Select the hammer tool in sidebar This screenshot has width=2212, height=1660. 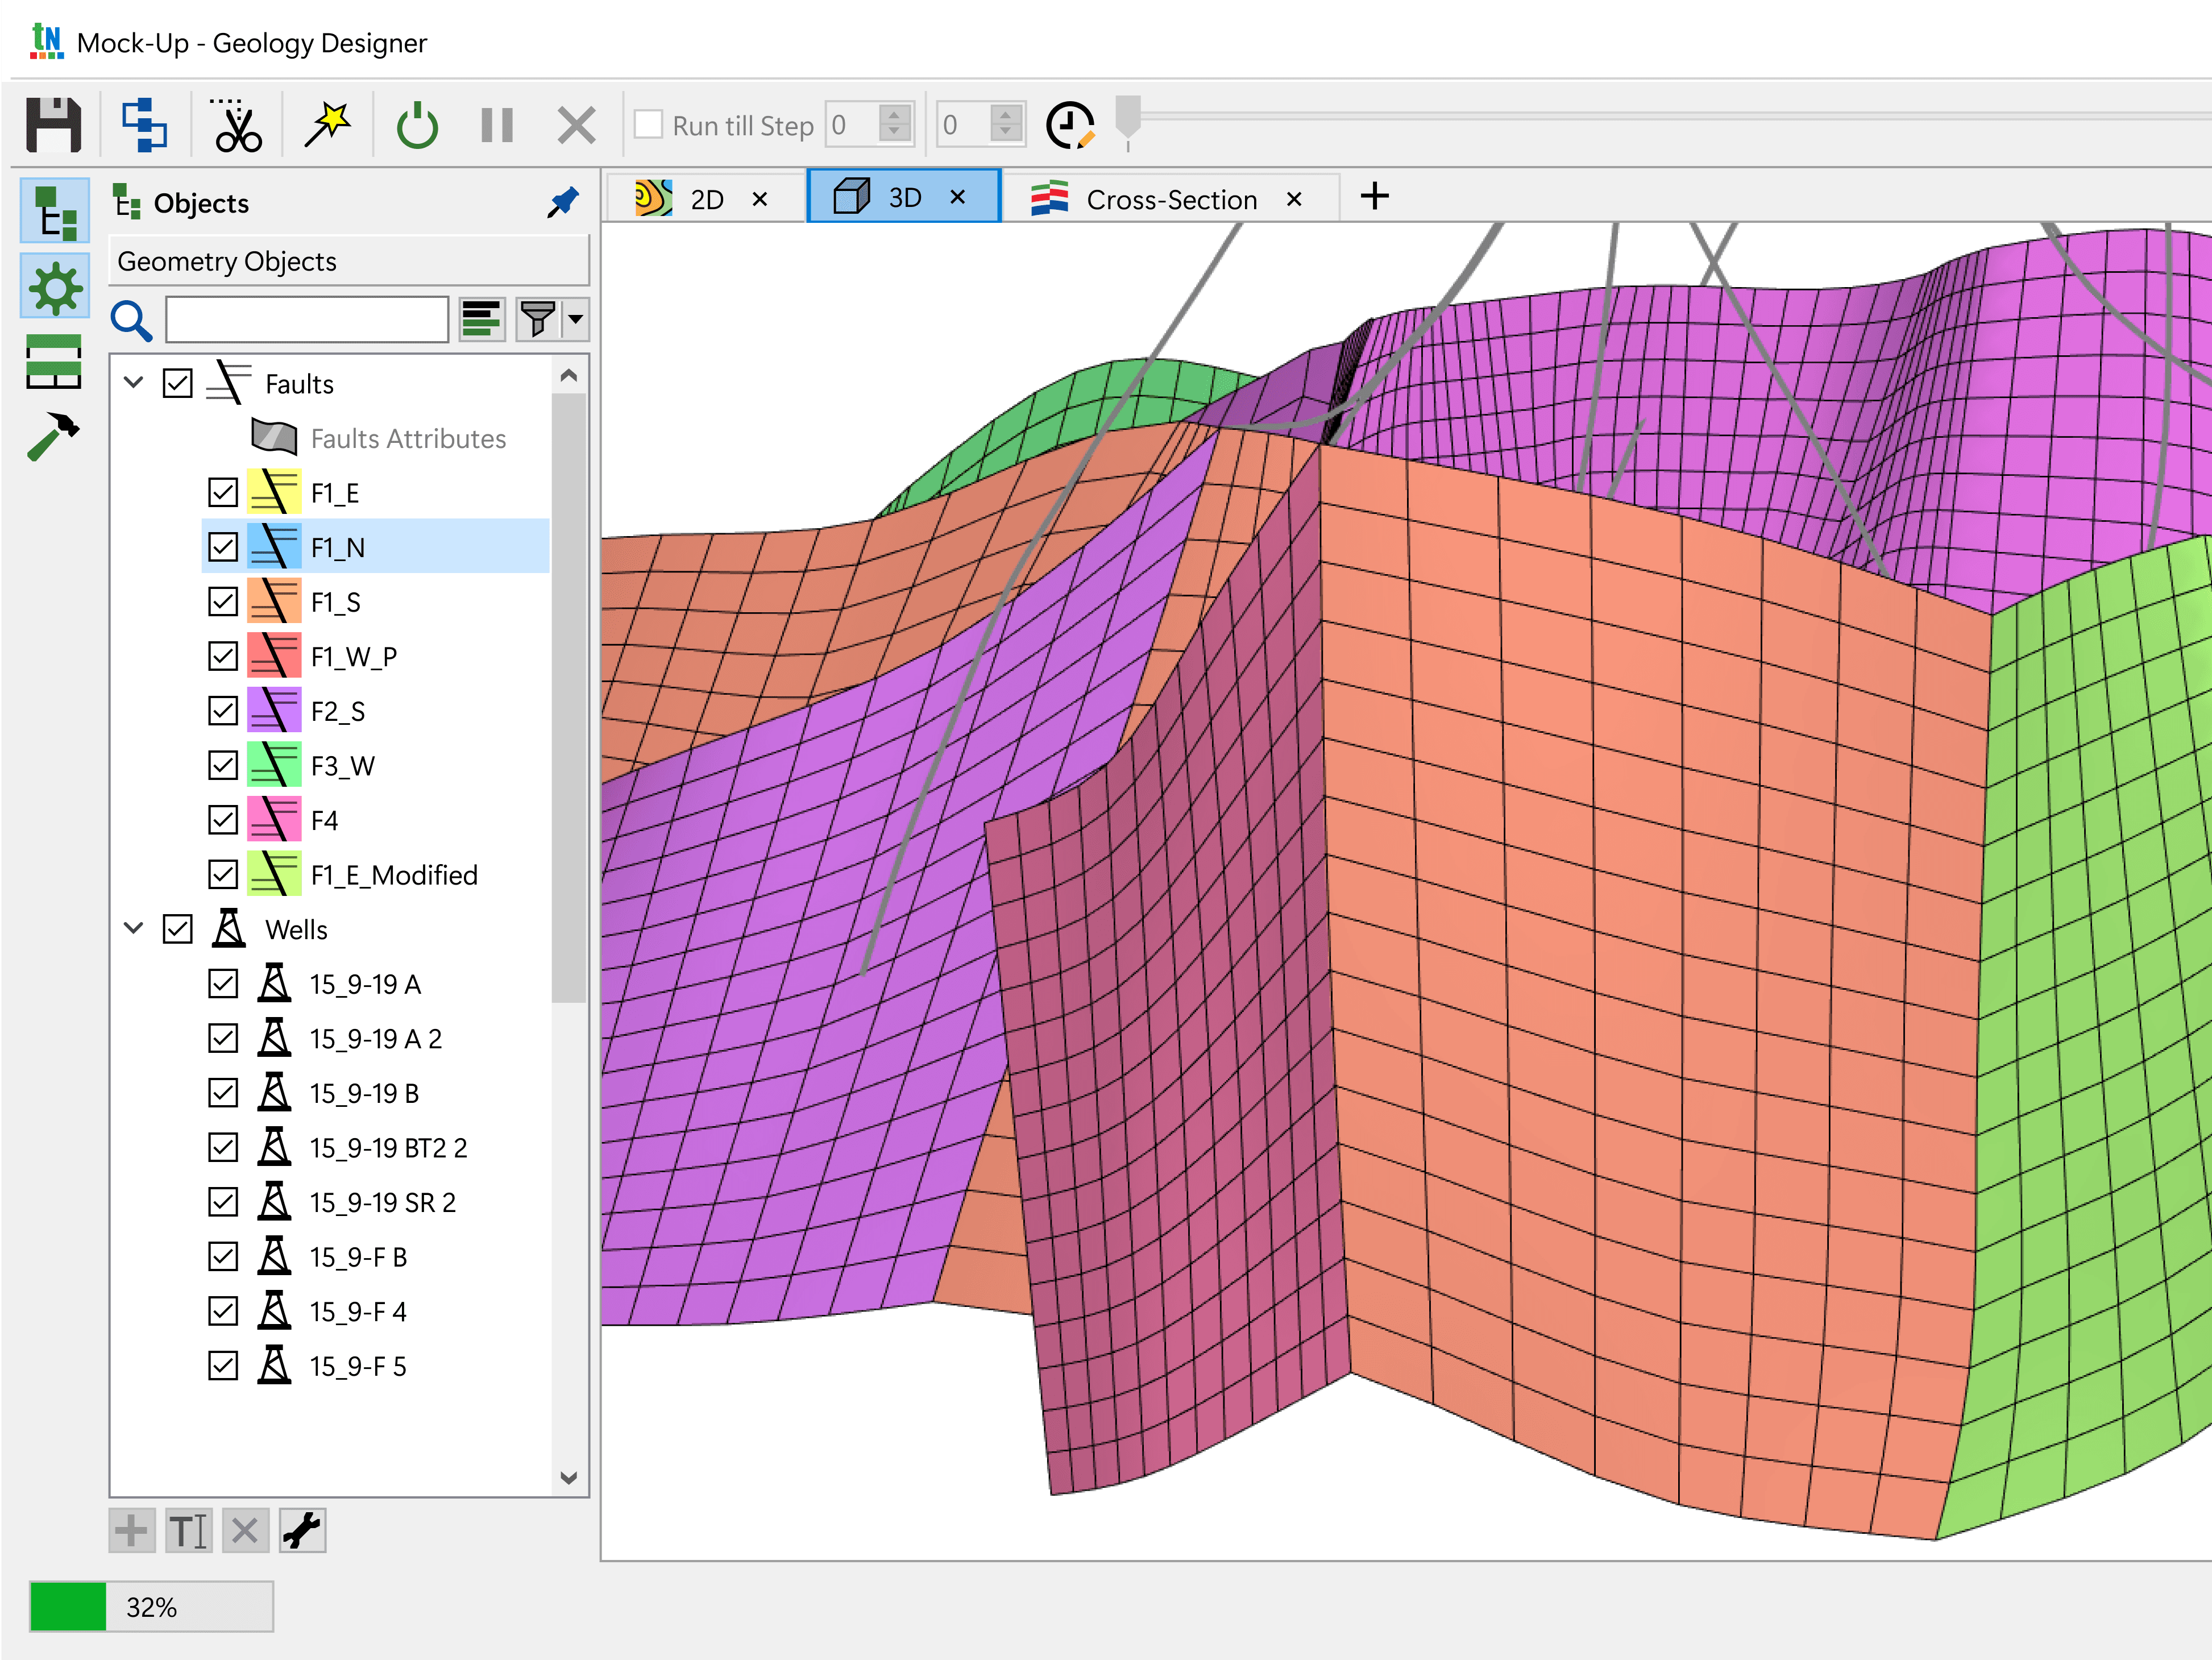point(53,436)
